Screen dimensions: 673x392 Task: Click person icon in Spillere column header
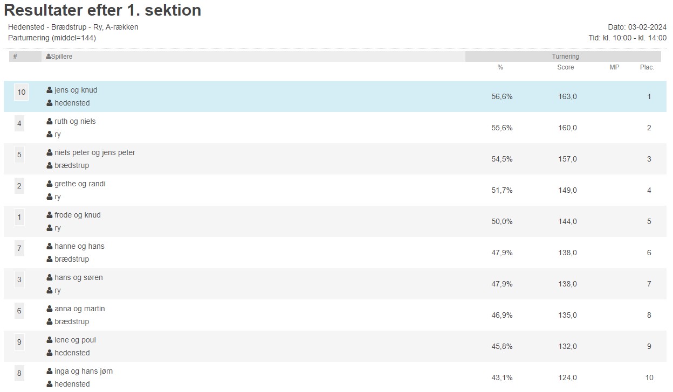[49, 57]
